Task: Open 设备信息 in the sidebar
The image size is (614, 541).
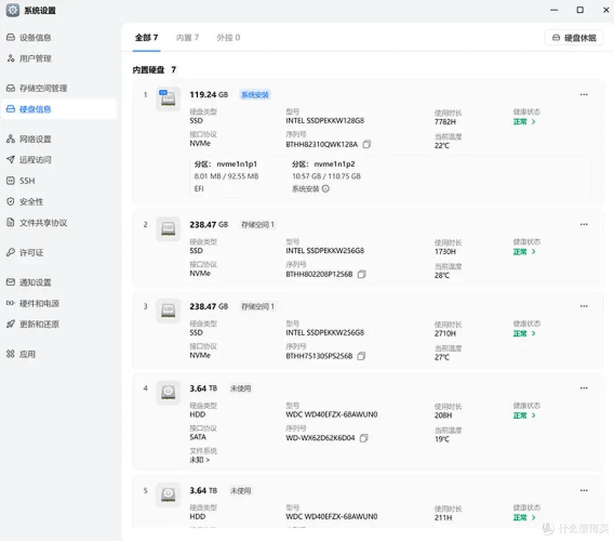Action: tap(35, 38)
